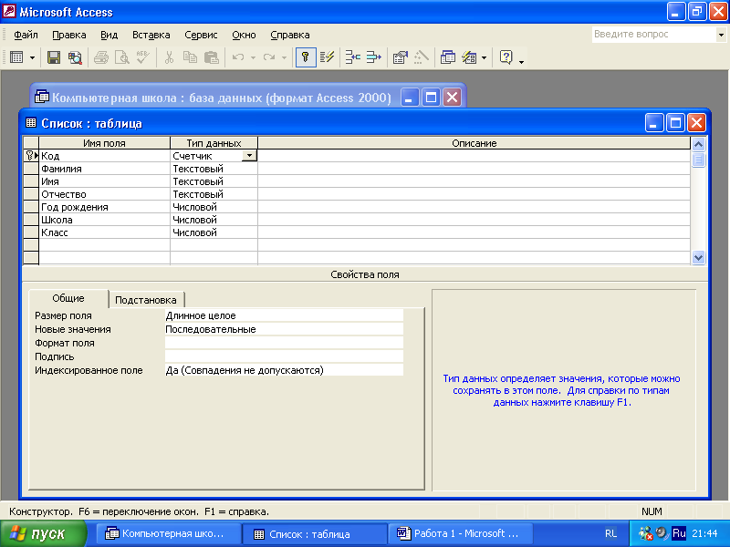Image resolution: width=730 pixels, height=547 pixels.
Task: Switch to Компьютерная шко... taskbar button
Action: (x=169, y=533)
